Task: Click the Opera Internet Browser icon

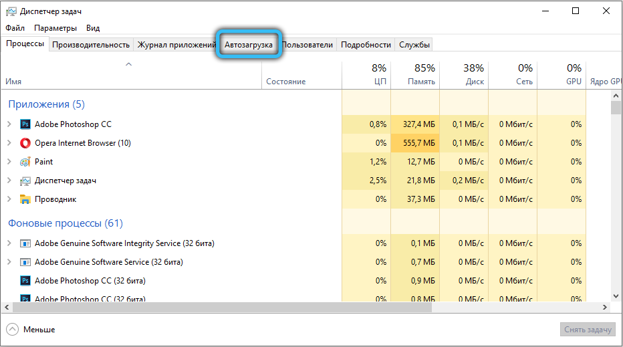Action: click(25, 143)
